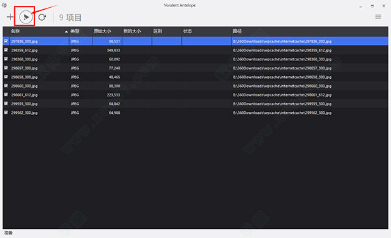The width and height of the screenshot is (391, 238).
Task: Click the original size value 98,531
Action: pyautogui.click(x=114, y=42)
